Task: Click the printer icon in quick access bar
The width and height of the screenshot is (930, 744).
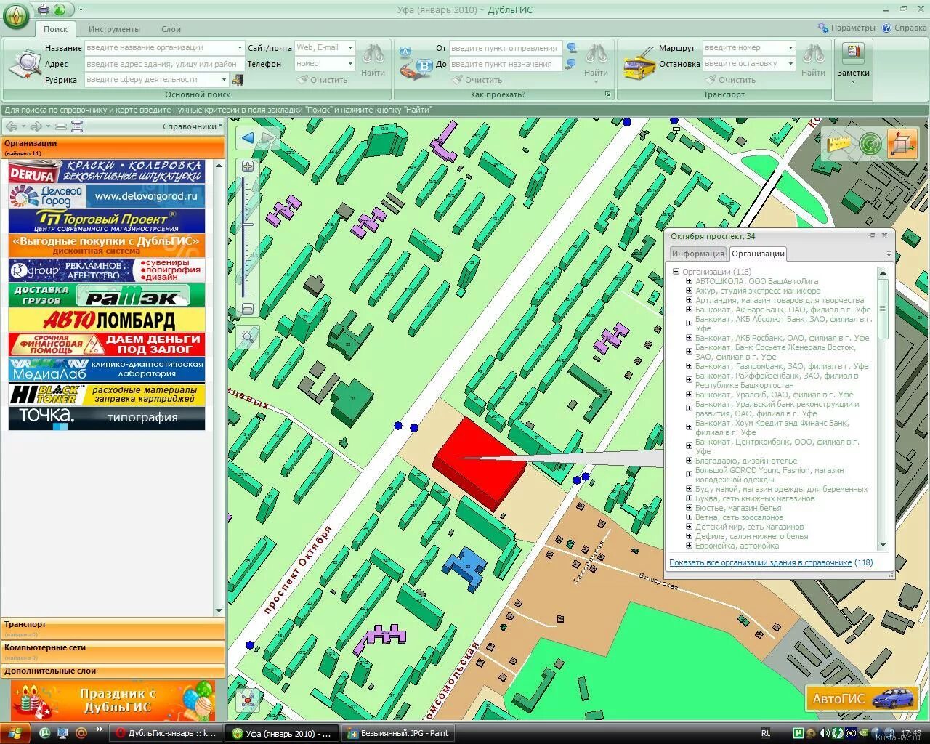Action: pos(44,9)
